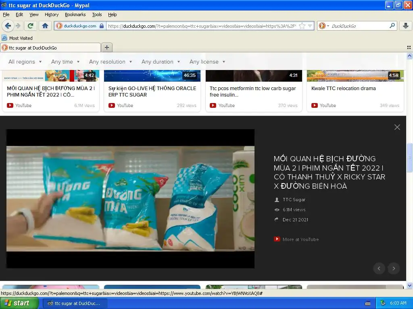Click the Forward navigation arrow
The image size is (413, 309).
[18, 26]
